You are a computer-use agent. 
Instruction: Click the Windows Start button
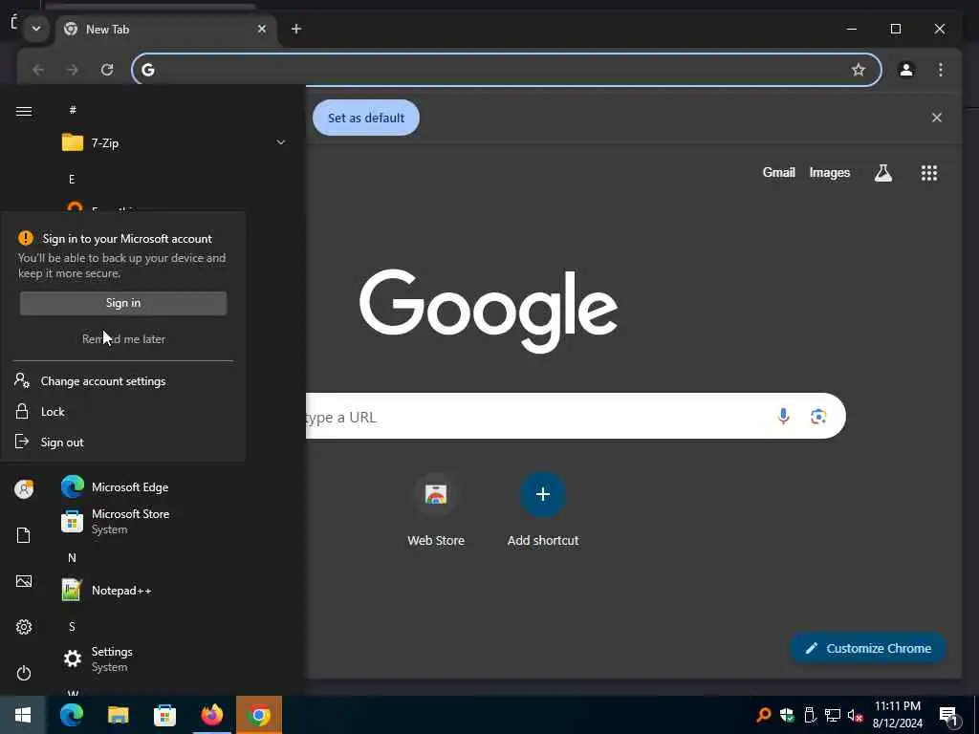(23, 715)
